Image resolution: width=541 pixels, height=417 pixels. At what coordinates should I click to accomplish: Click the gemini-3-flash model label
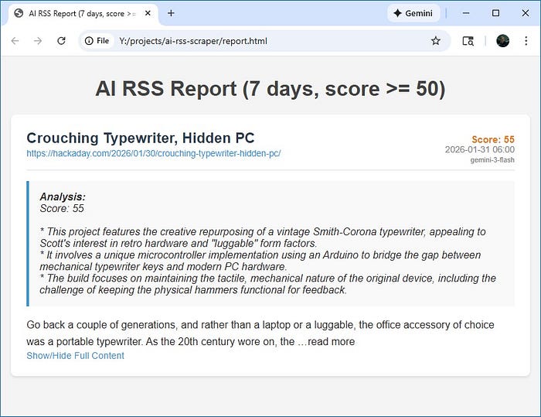tap(492, 160)
